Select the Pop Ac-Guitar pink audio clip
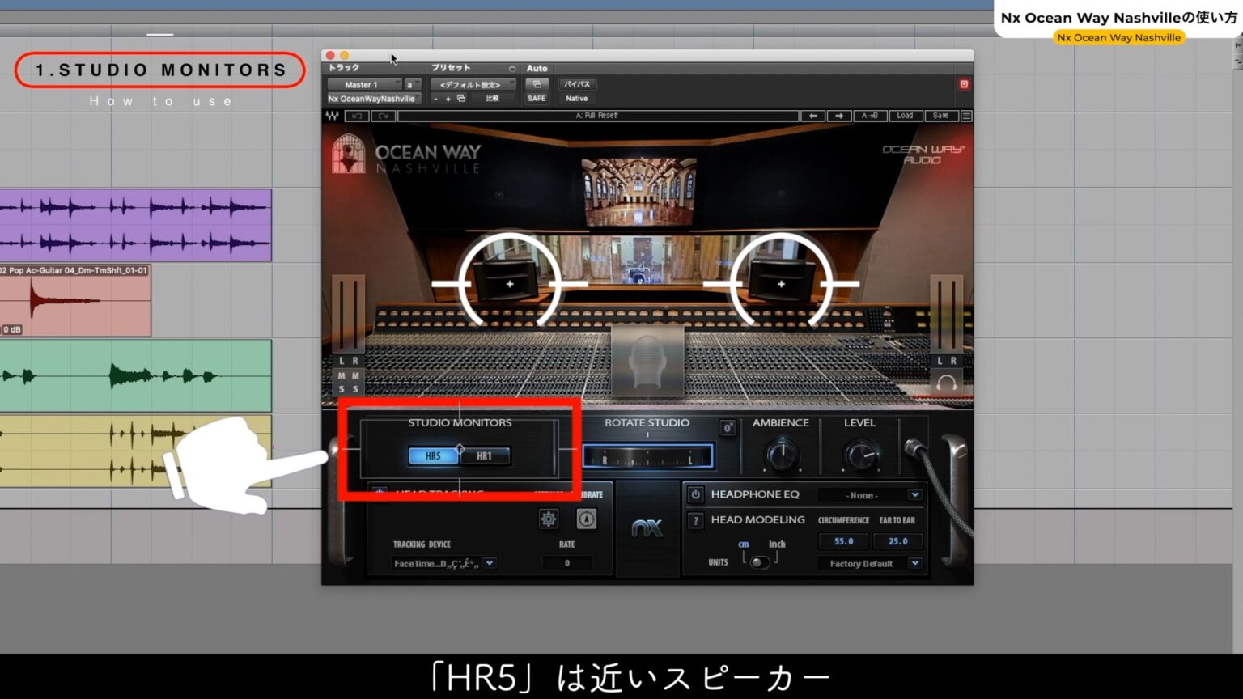The image size is (1243, 699). (x=75, y=300)
